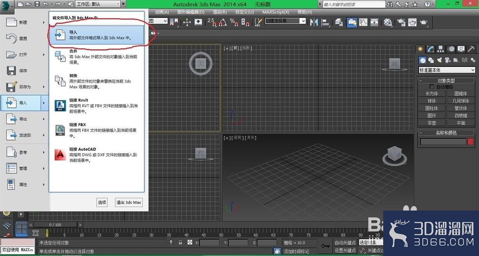Toggle the Spinner Snap tool
The height and width of the screenshot is (256, 479).
(245, 22)
